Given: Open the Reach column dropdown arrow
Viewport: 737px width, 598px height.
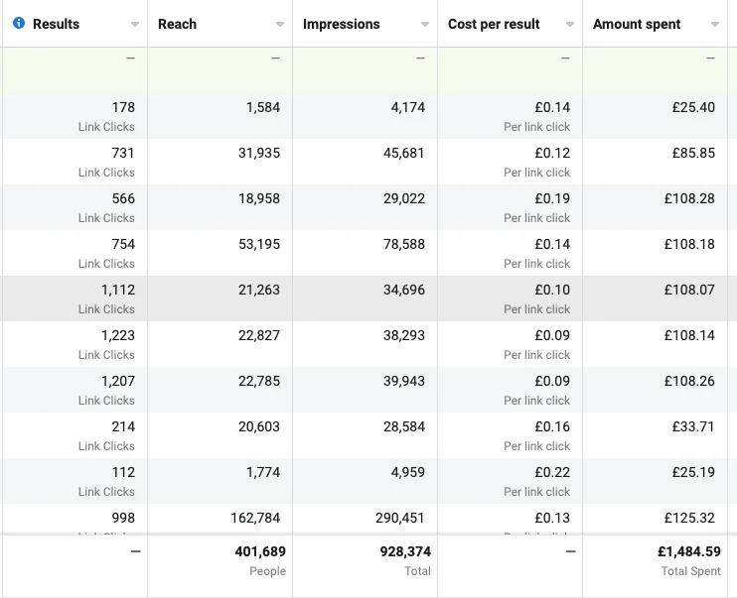Looking at the screenshot, I should coord(280,25).
